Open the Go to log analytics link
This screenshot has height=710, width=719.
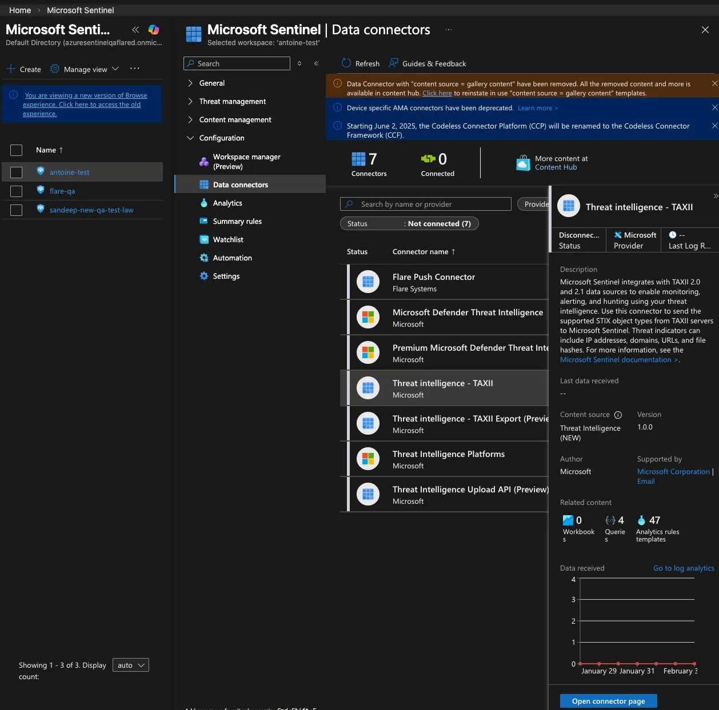click(684, 568)
